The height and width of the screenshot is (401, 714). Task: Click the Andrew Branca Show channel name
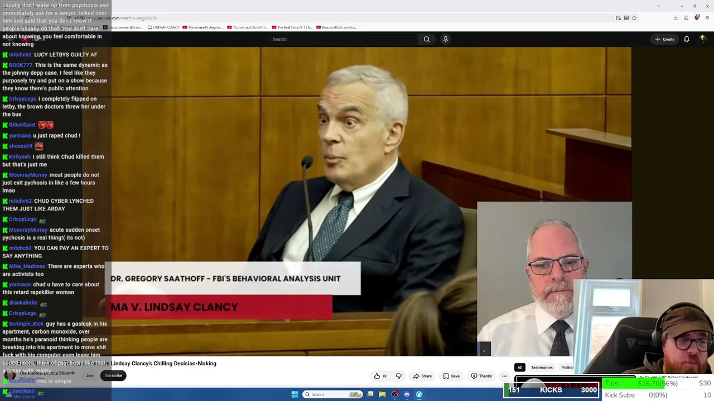(46, 373)
